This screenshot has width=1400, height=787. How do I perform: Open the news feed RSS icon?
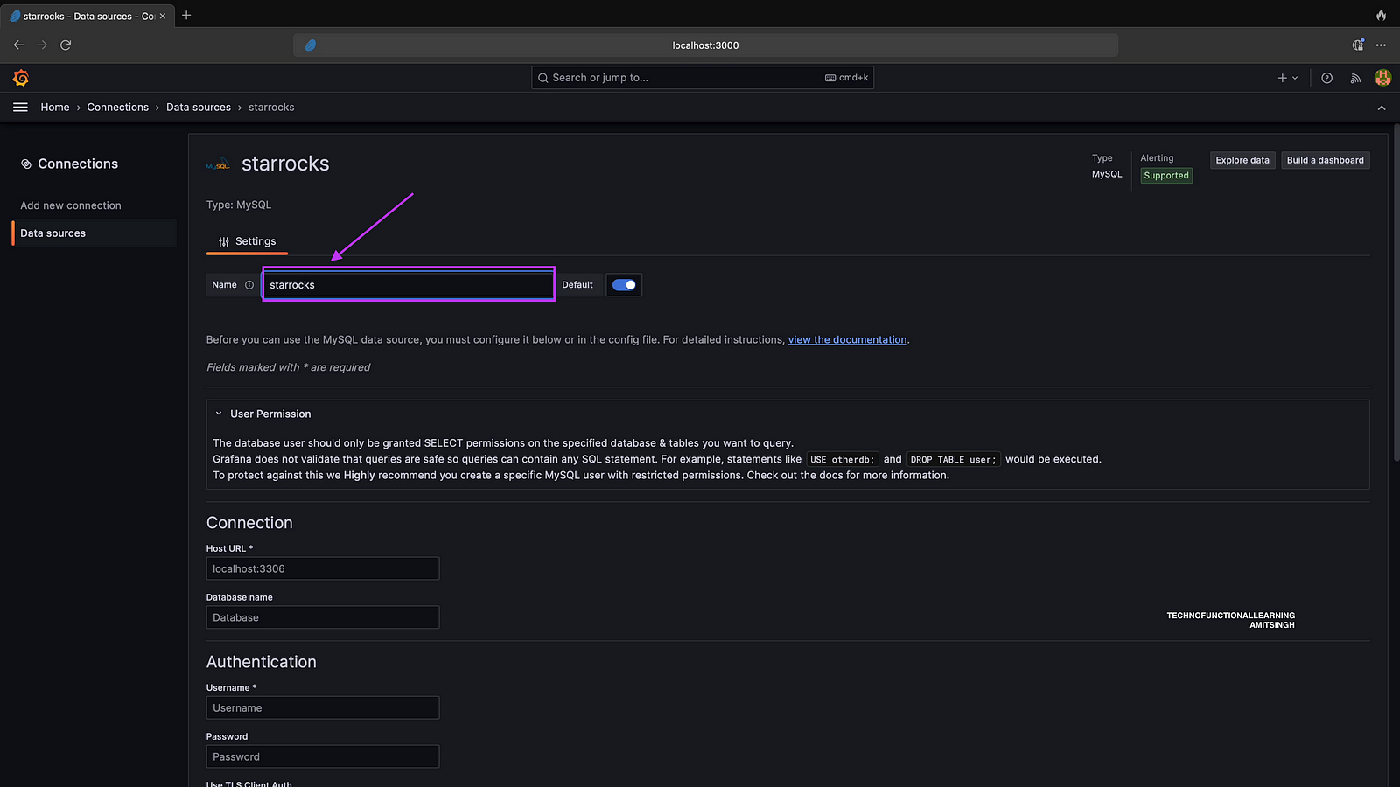click(1355, 78)
